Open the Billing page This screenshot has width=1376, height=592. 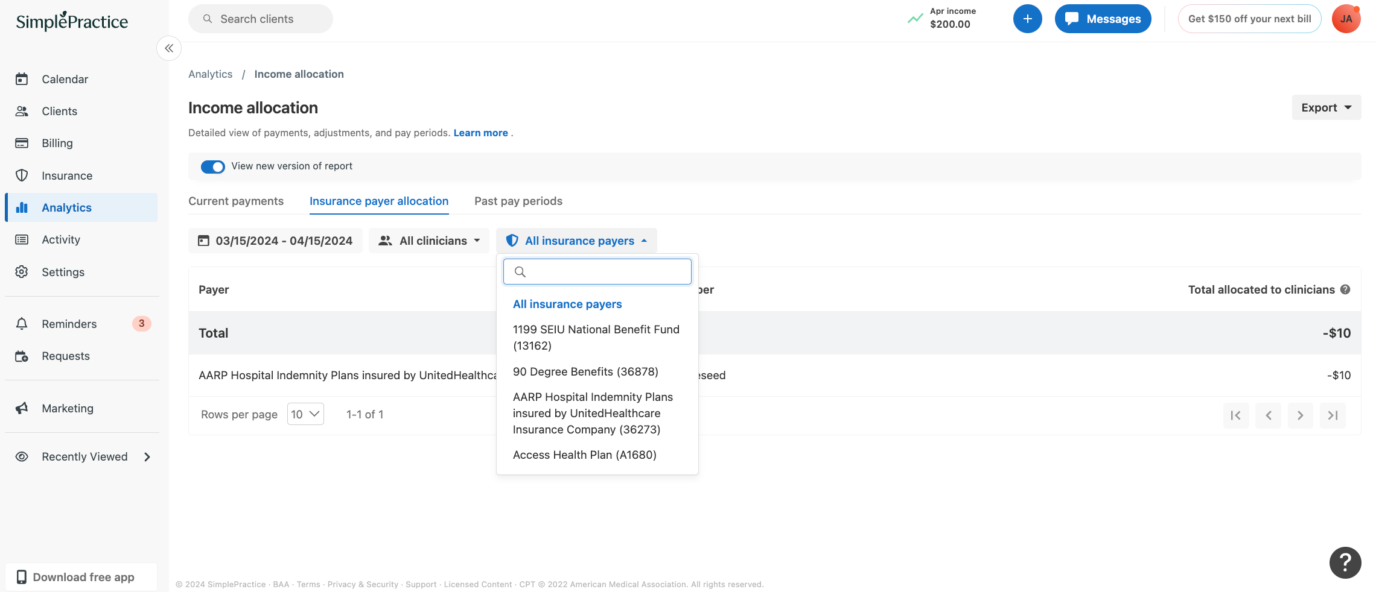57,143
